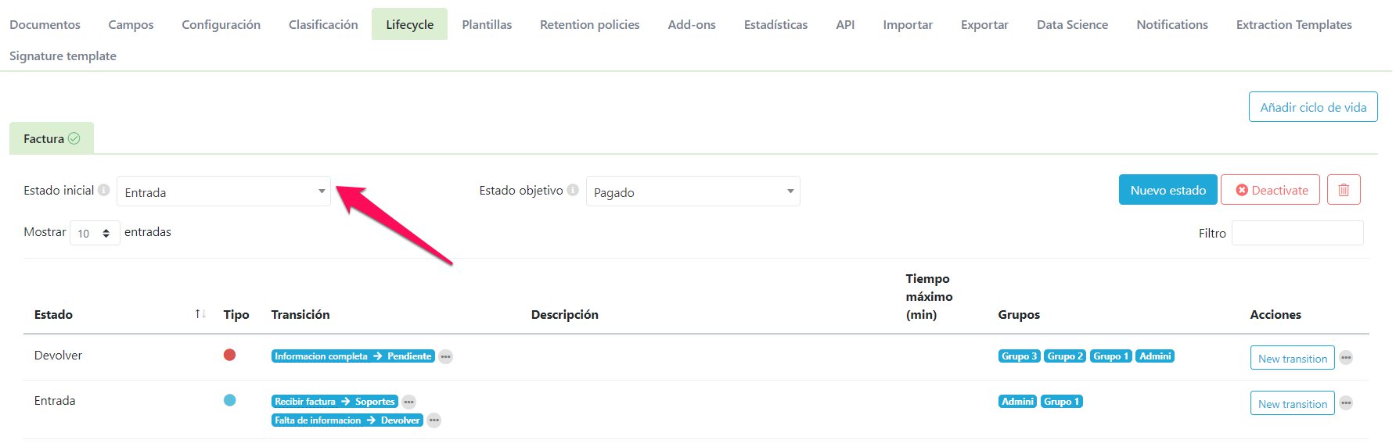Open the Mostrar entries count selector
This screenshot has width=1396, height=447.
[95, 233]
